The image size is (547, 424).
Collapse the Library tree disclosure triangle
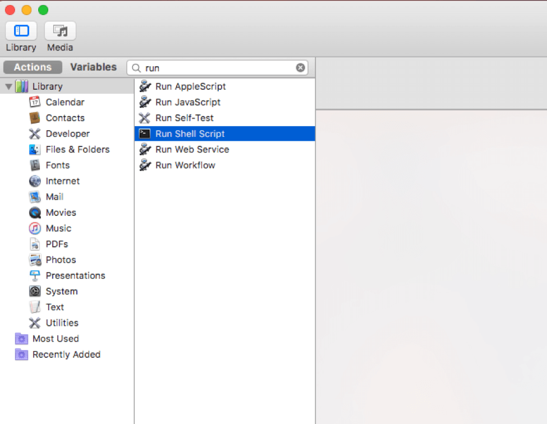coord(9,86)
